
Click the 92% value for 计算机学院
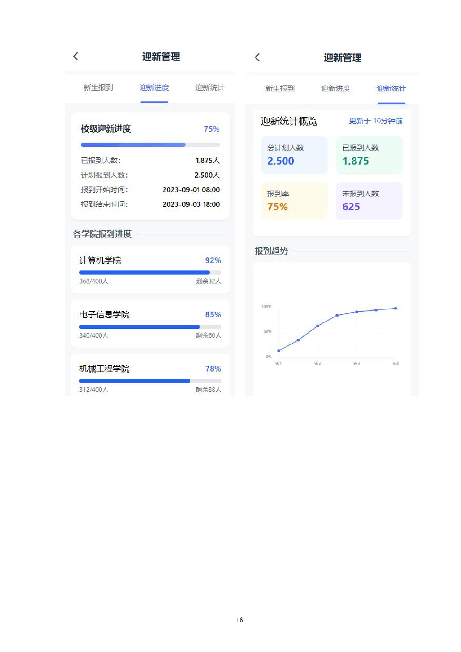pos(213,260)
